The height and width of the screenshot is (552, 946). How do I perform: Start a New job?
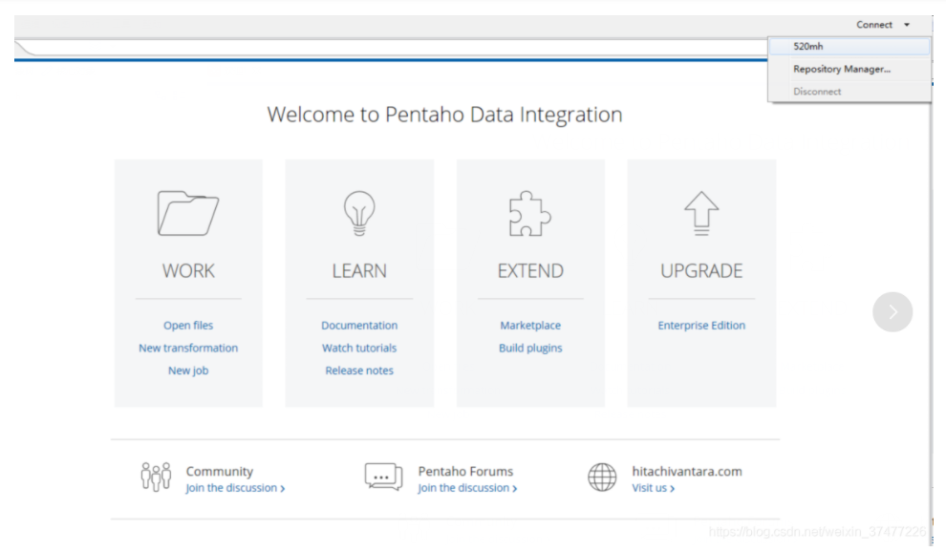point(187,371)
